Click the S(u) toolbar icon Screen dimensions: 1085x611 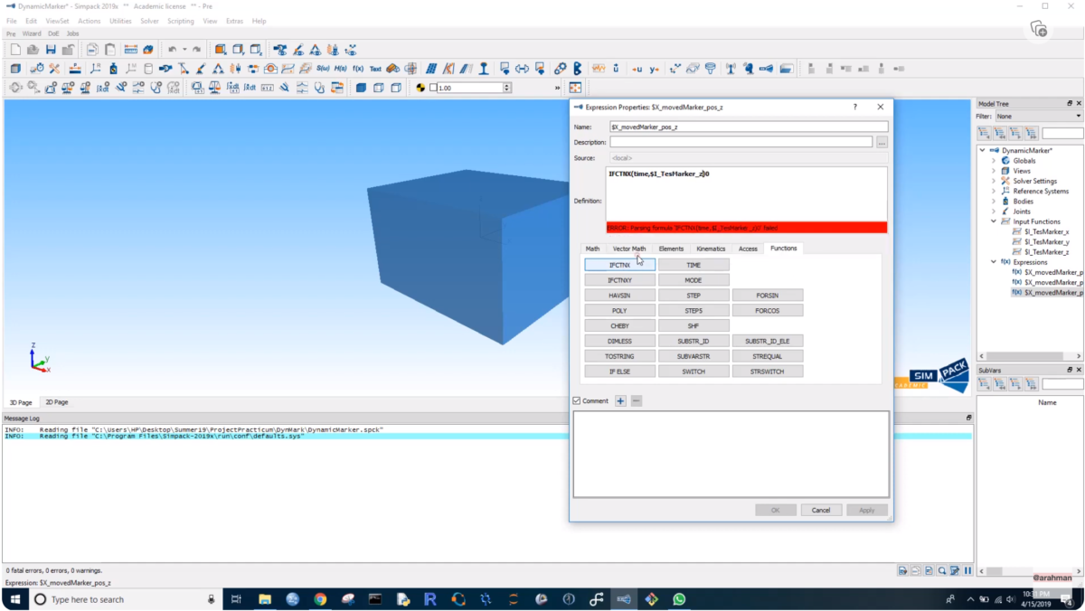point(323,69)
